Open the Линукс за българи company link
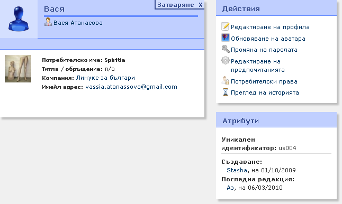Screen dimensions: 342x204 [105, 78]
